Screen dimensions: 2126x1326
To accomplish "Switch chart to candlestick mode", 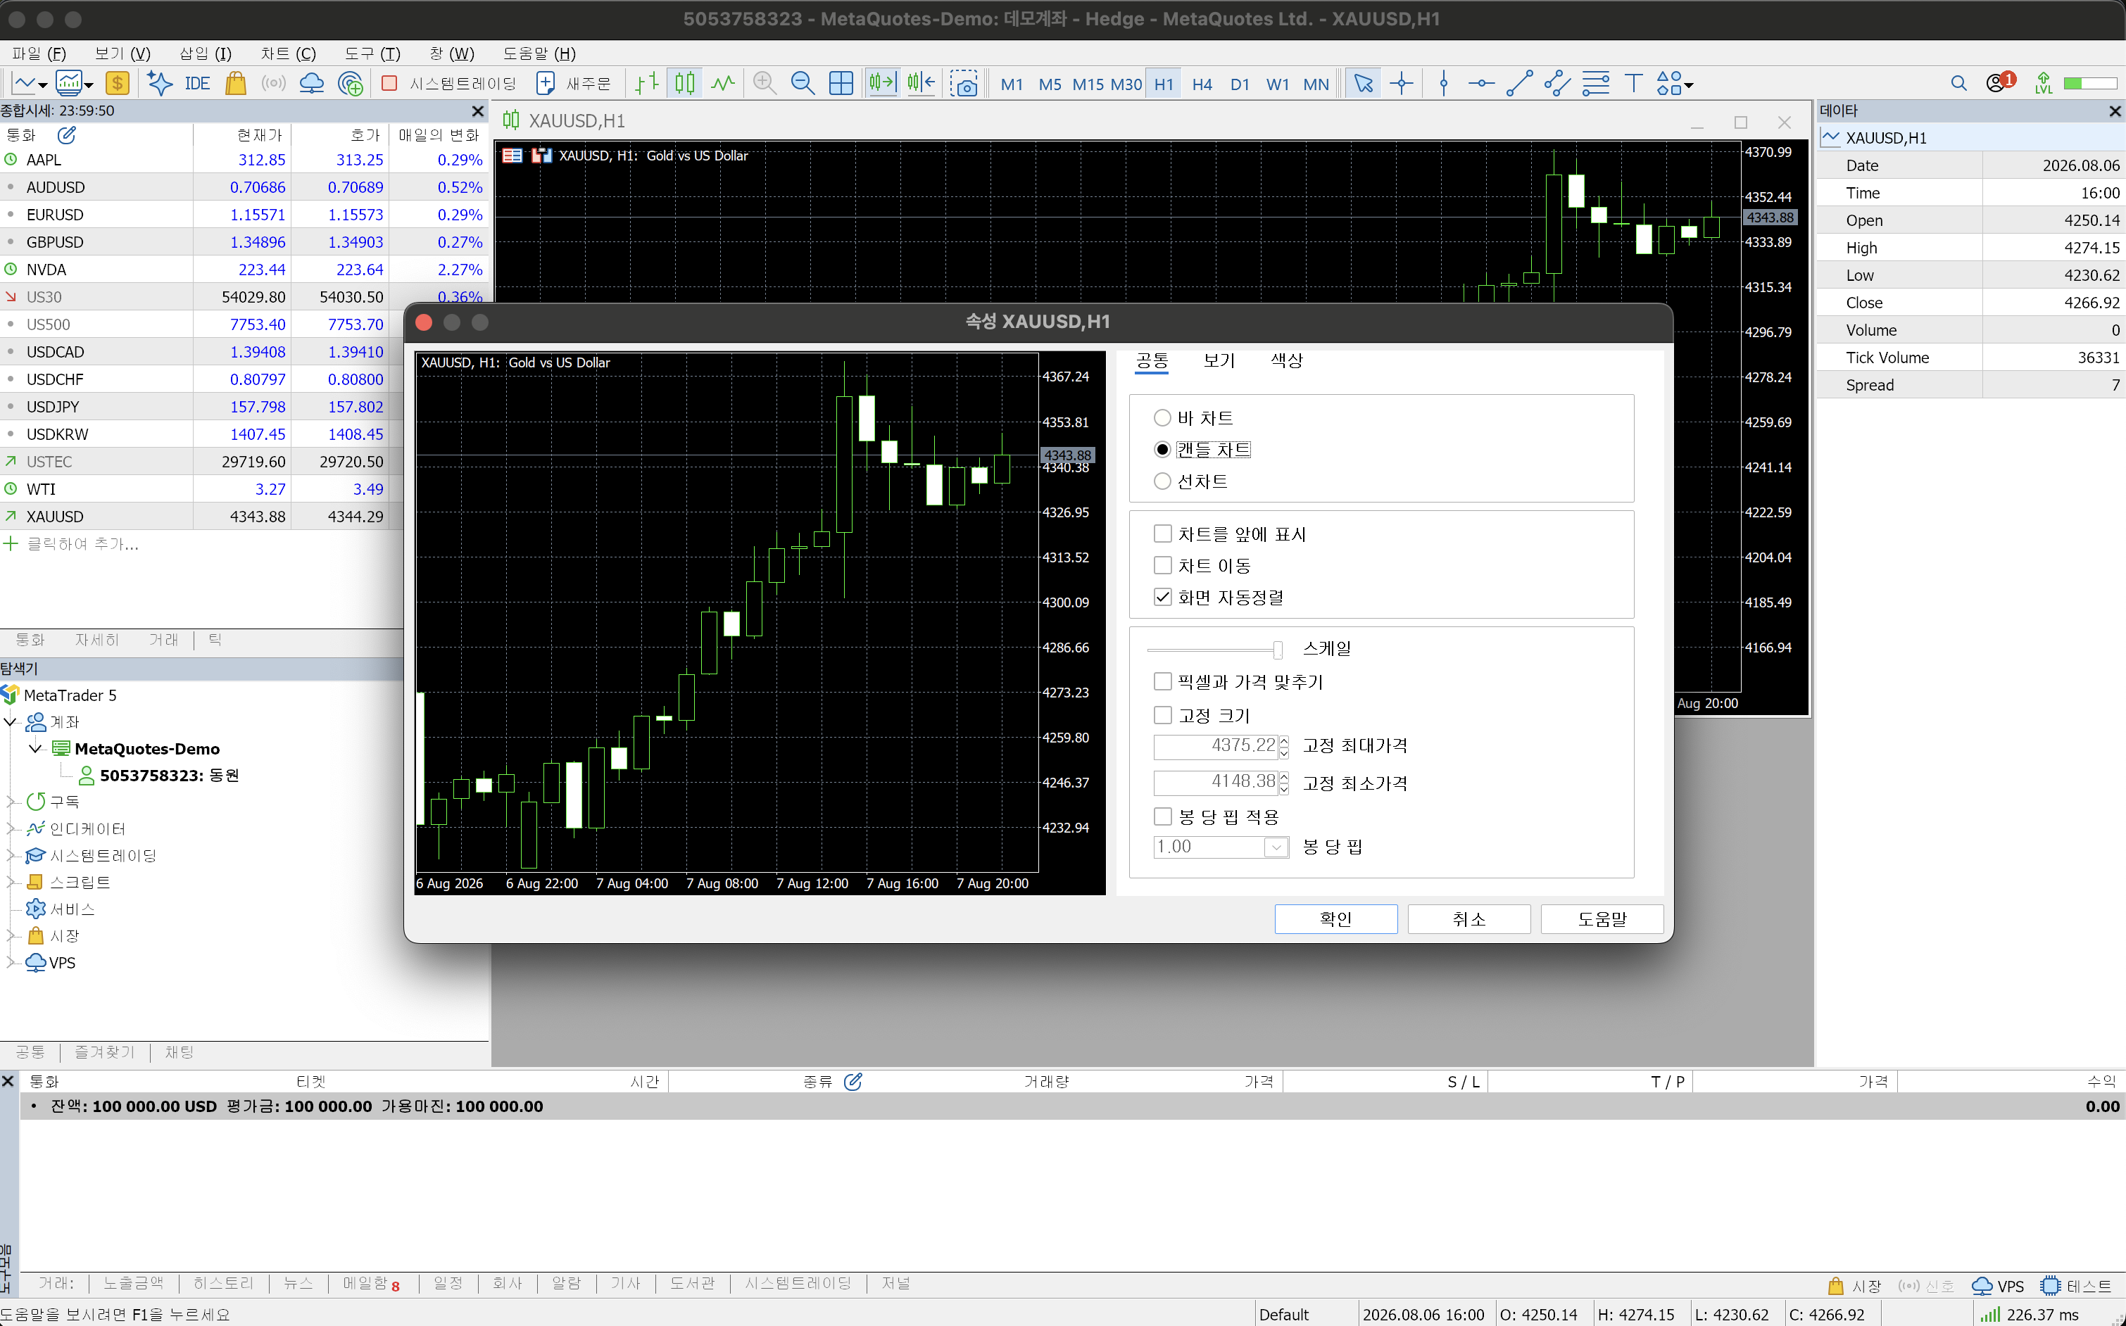I will [685, 83].
